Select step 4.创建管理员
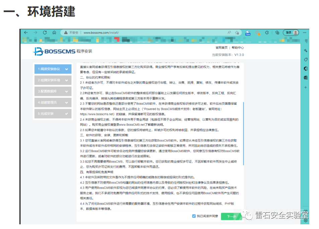 (x=53, y=102)
